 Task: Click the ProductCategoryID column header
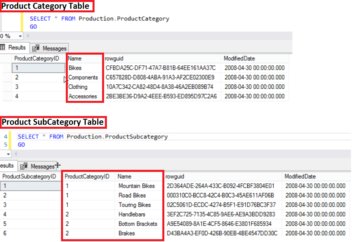(x=88, y=176)
